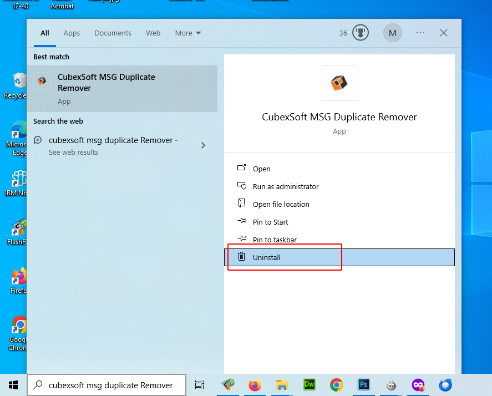The image size is (492, 396).
Task: Open the purple mask app on the taskbar
Action: [418, 385]
